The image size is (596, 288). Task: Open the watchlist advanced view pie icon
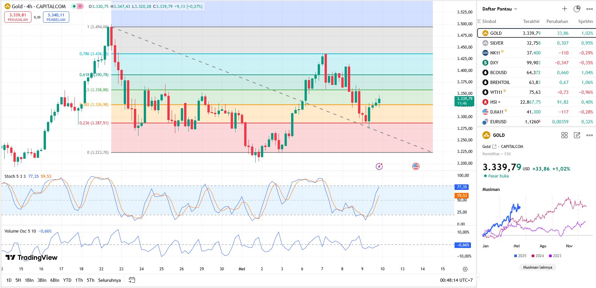(577, 9)
